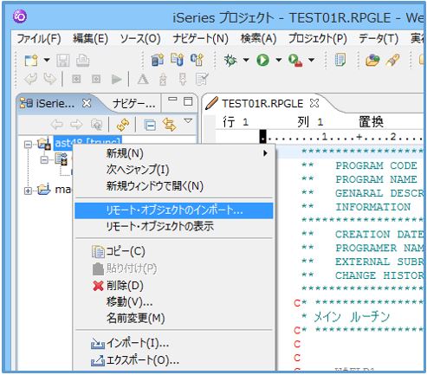Choose 新規ウィンドウで開く(N)
This screenshot has height=375, width=427.
[174, 186]
